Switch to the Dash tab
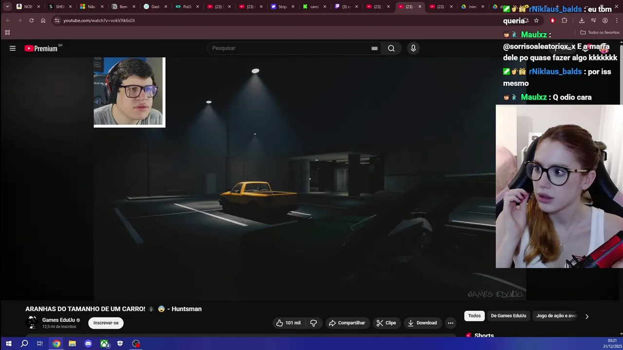This screenshot has width=623, height=350. [155, 7]
